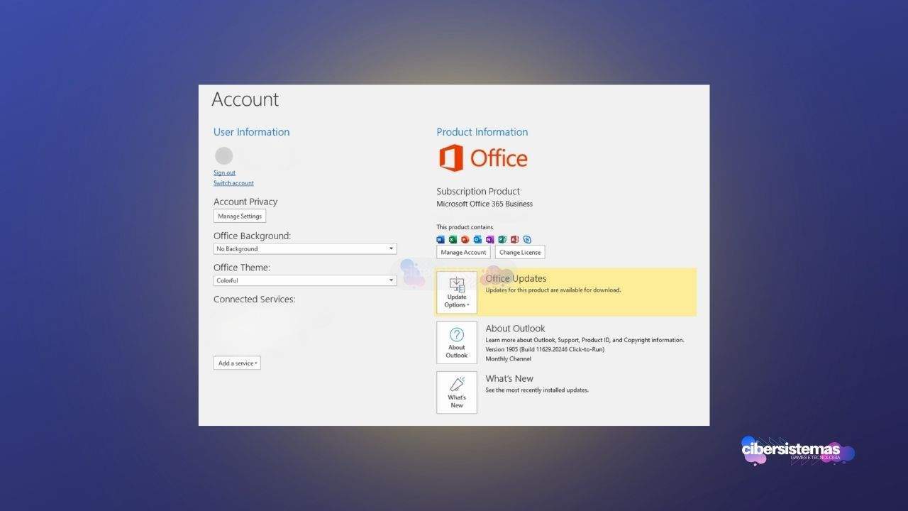Open the Update Options menu
Viewport: 908px width, 511px height.
pos(457,292)
